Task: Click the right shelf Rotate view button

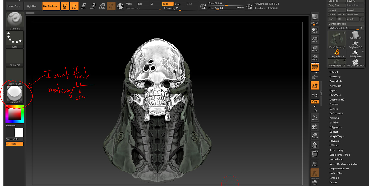Action: click(x=315, y=145)
